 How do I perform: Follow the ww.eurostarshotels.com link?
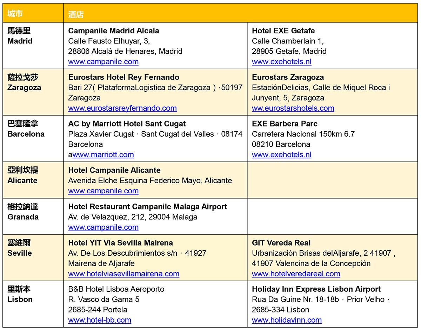(x=293, y=108)
